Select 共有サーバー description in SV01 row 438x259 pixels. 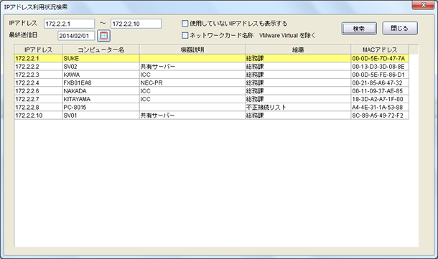(x=192, y=115)
